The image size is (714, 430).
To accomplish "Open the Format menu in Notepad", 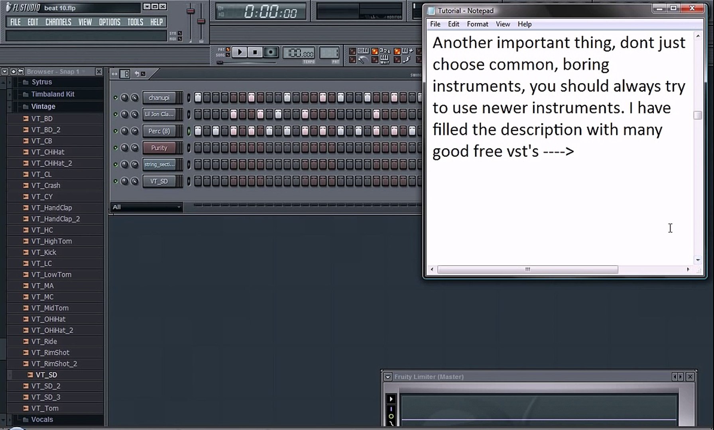I will coord(477,24).
